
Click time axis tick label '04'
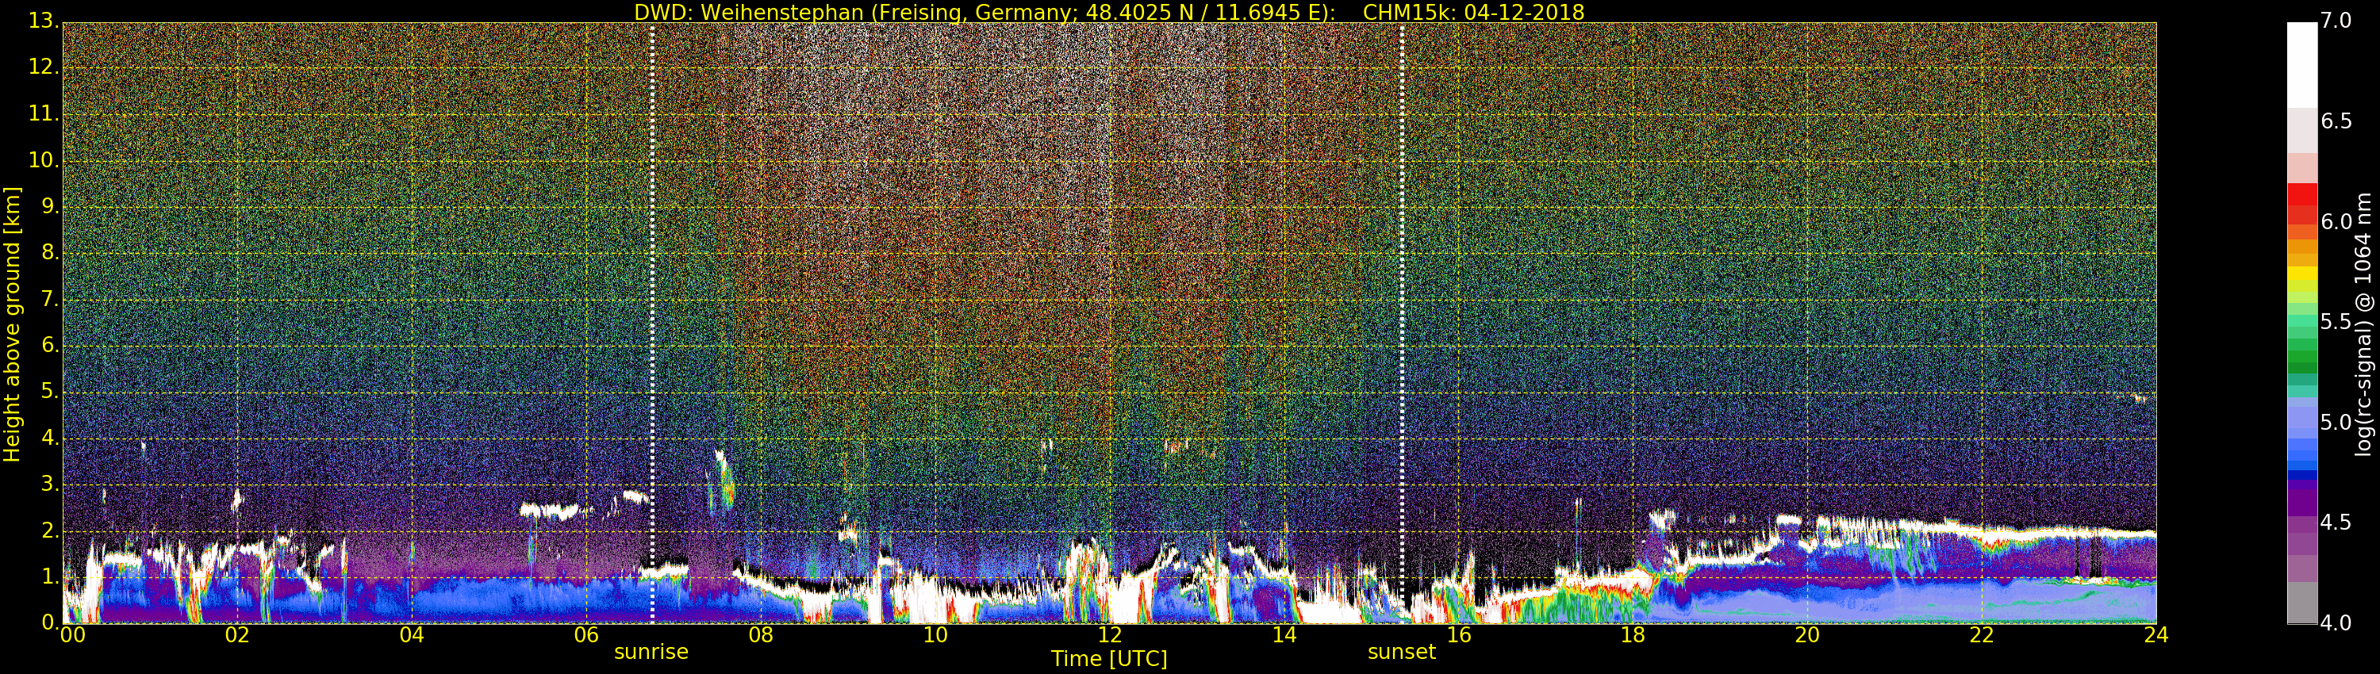(412, 635)
